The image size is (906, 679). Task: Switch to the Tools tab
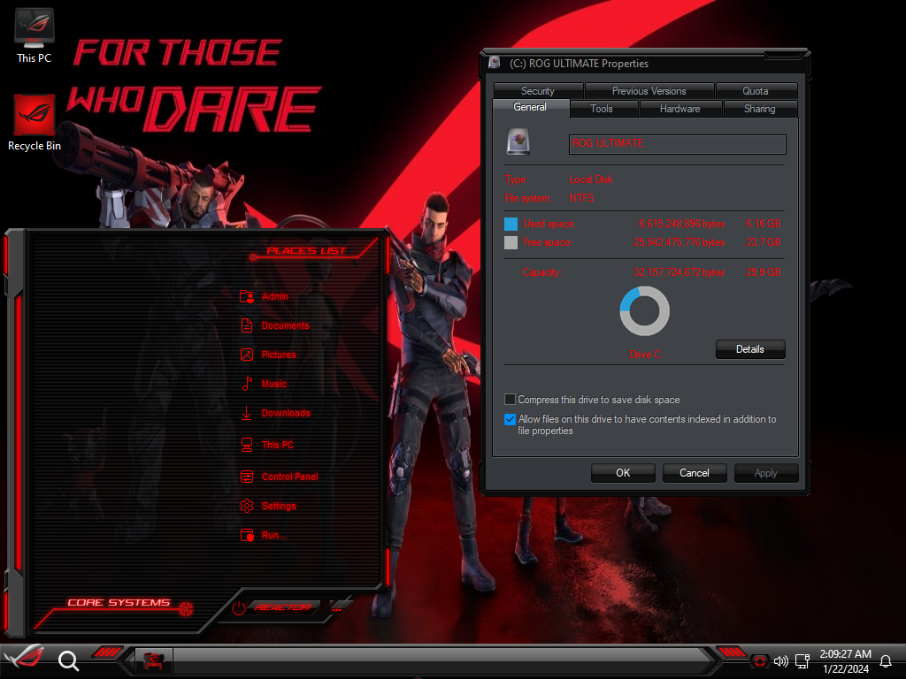pyautogui.click(x=602, y=109)
